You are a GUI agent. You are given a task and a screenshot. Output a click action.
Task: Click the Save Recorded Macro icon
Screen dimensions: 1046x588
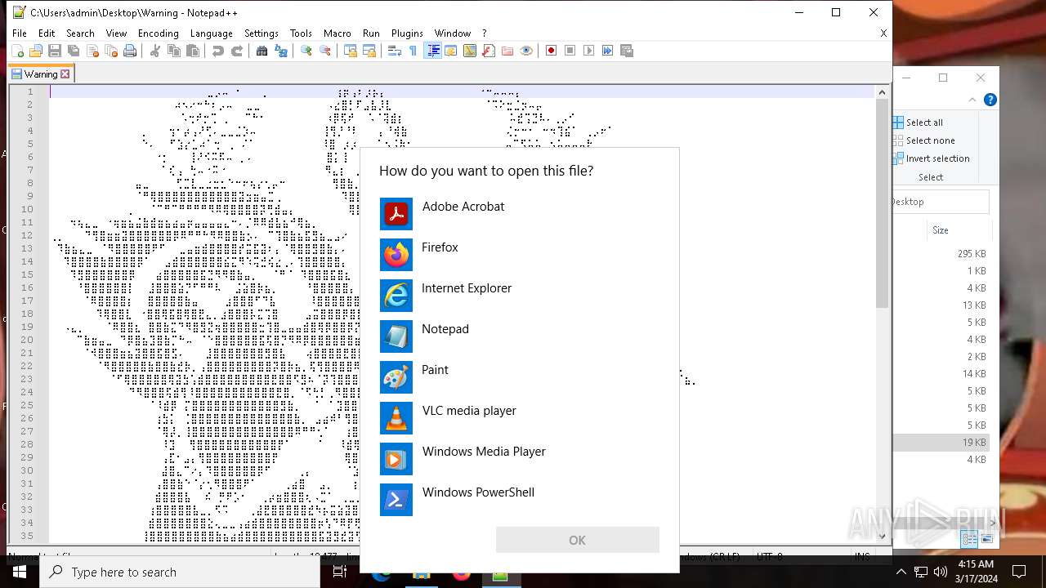627,51
